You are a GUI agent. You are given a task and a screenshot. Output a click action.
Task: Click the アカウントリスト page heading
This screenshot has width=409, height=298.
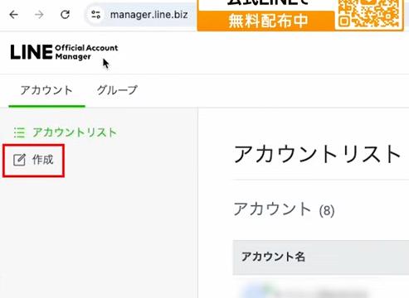pyautogui.click(x=317, y=154)
